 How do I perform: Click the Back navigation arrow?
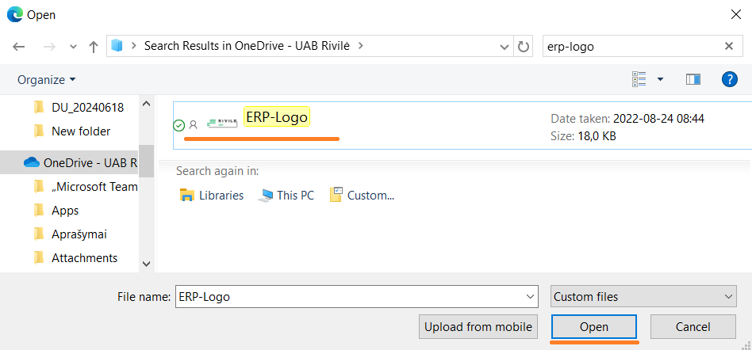pos(19,47)
